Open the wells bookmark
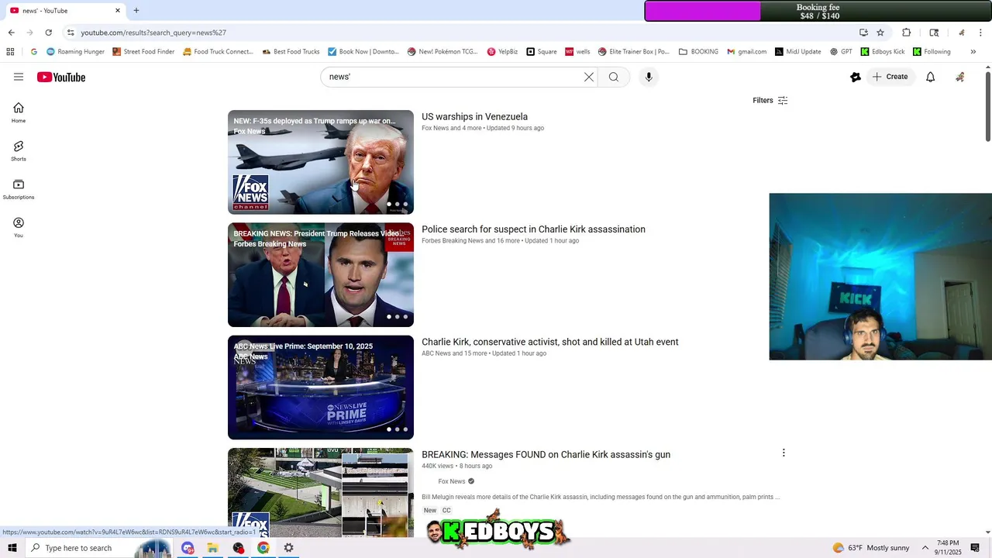 tap(577, 52)
